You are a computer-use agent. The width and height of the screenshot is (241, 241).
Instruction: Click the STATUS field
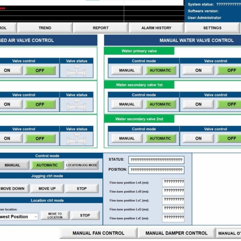[156, 160]
